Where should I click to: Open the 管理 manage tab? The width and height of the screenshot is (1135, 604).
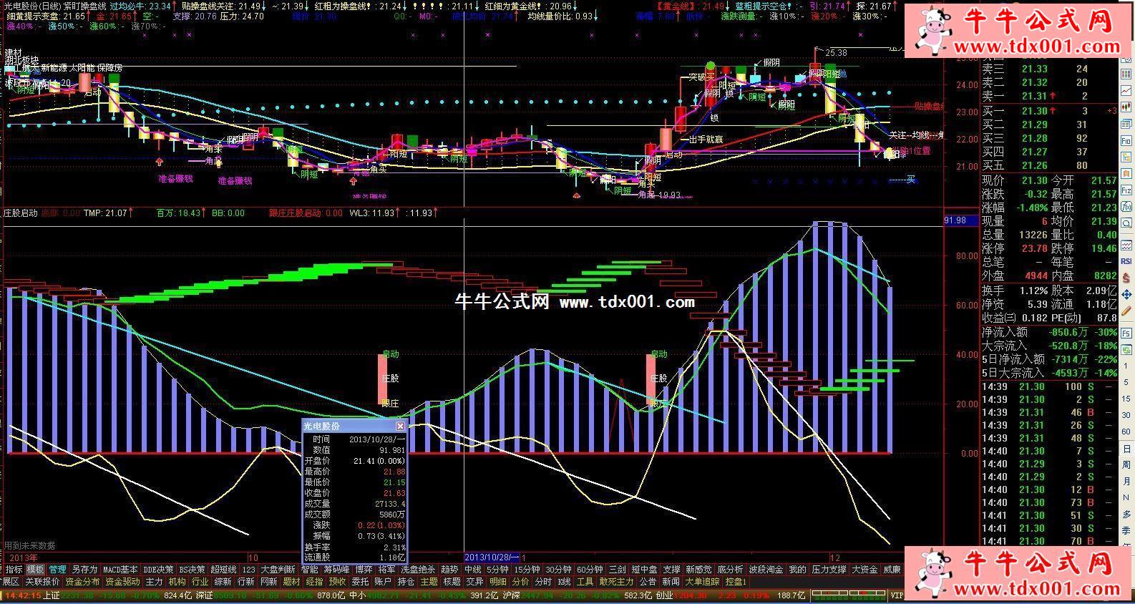click(57, 570)
